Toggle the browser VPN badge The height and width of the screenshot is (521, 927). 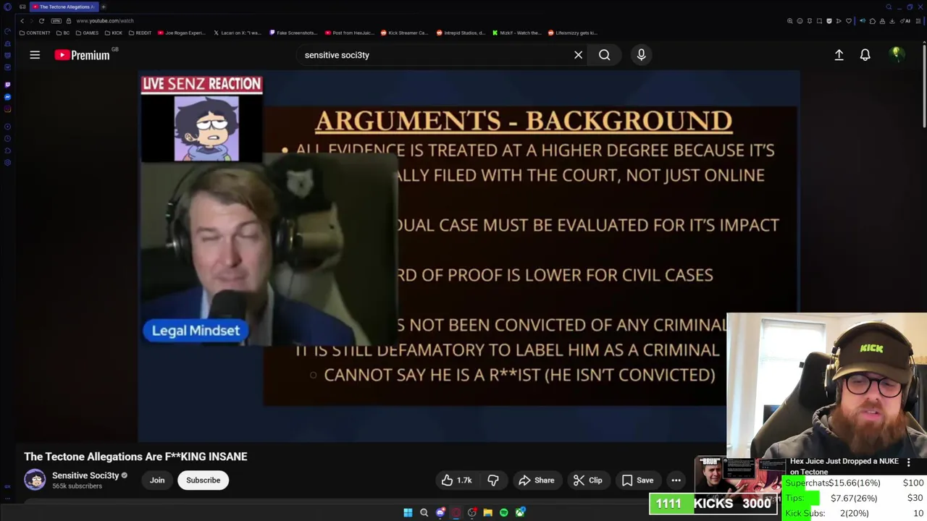pos(58,21)
